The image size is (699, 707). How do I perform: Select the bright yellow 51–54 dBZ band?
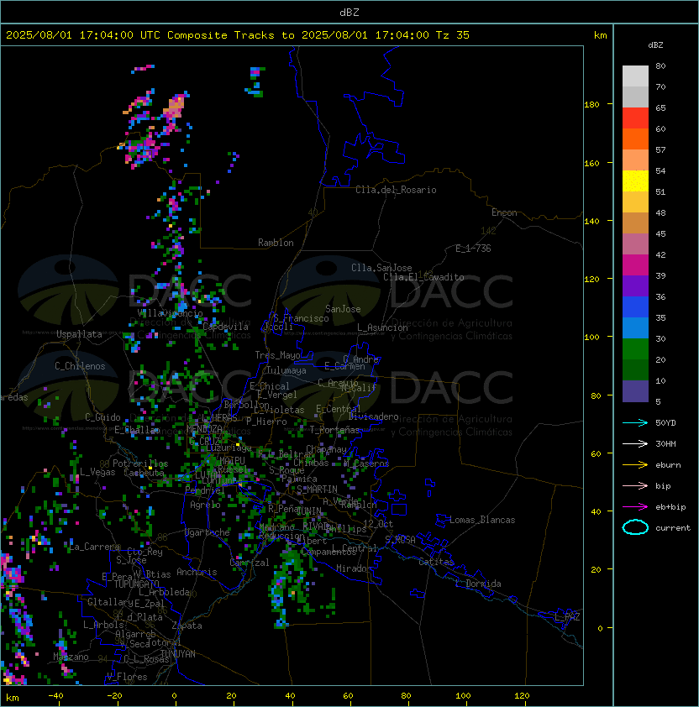click(635, 181)
